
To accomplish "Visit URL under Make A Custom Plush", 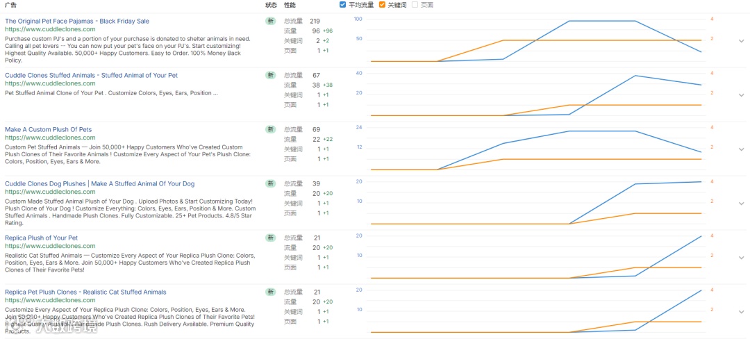I will point(50,138).
